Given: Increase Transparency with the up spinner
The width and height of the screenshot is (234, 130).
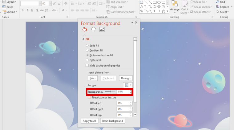Looking at the screenshot, I should pyautogui.click(x=131, y=91).
